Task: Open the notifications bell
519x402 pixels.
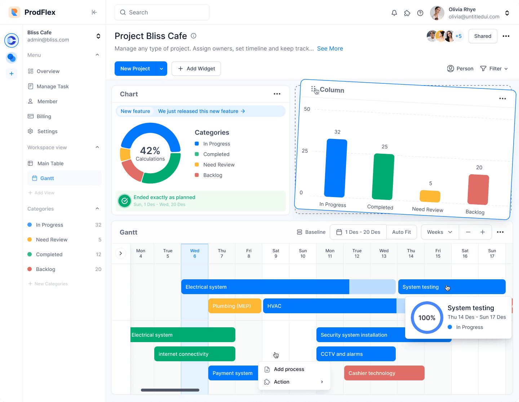Action: tap(394, 13)
